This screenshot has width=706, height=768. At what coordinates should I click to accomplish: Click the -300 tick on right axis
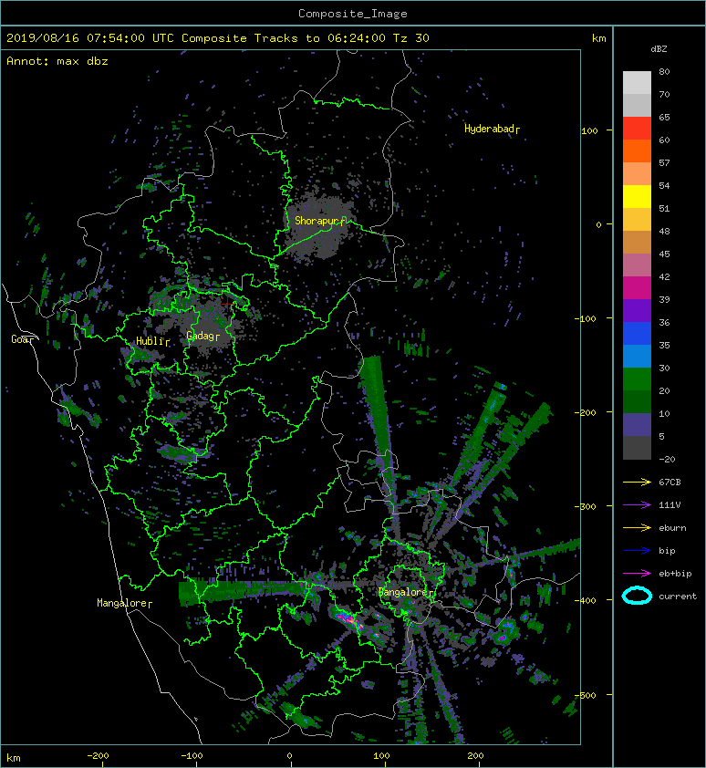pos(586,506)
